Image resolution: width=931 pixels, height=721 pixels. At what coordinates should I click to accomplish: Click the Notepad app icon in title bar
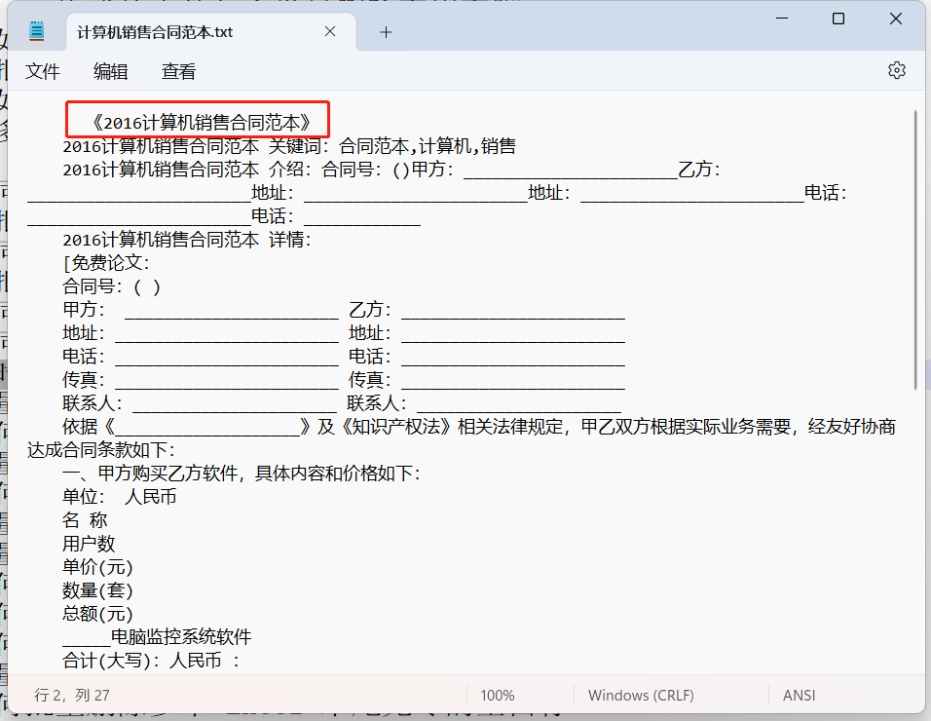(x=37, y=31)
